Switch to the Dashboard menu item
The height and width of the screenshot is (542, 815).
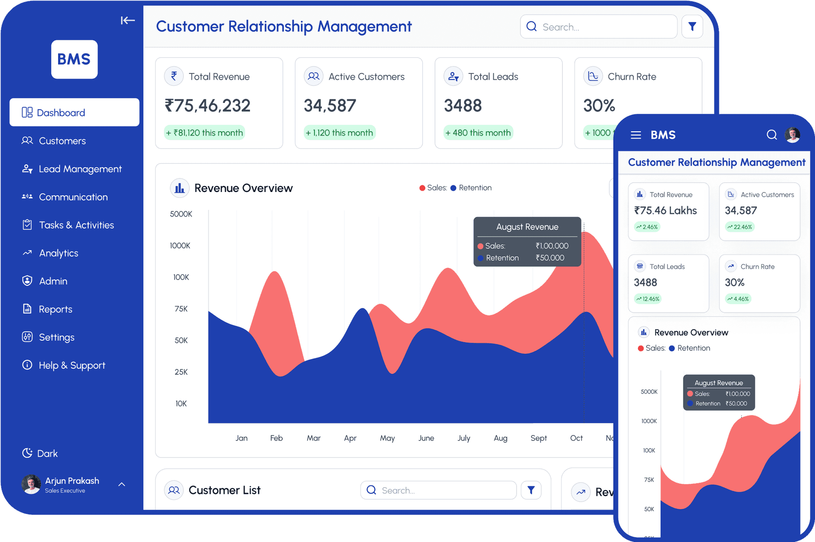point(61,112)
